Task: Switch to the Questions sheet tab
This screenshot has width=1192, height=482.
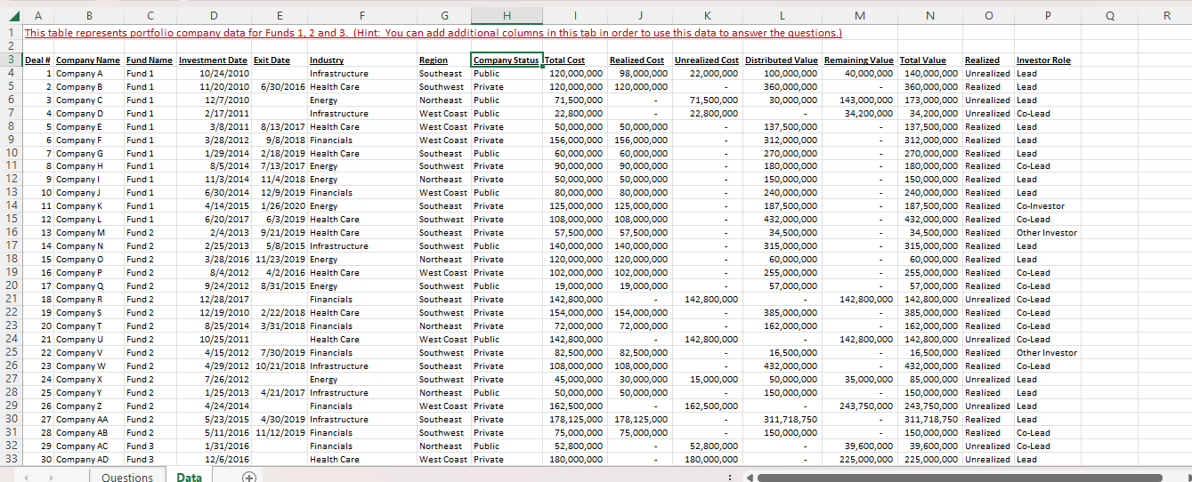Action: coord(127,477)
